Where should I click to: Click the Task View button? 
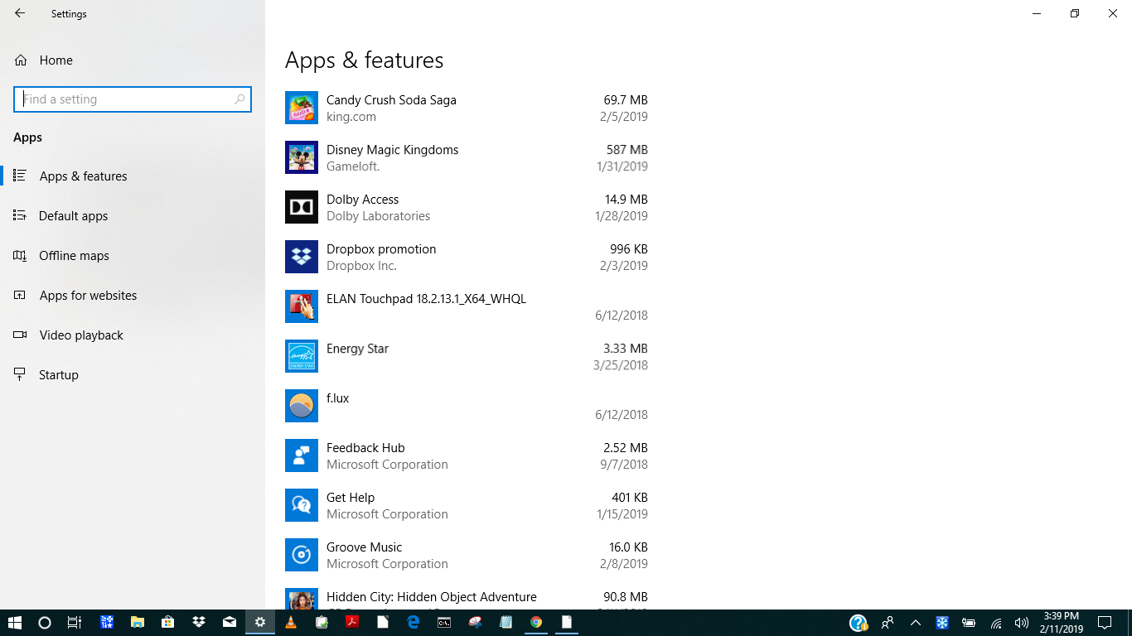click(x=75, y=622)
